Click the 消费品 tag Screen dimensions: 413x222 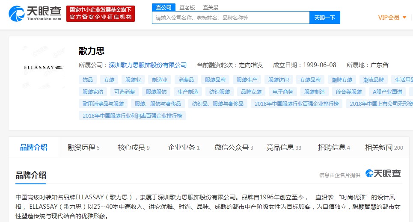coord(186,80)
